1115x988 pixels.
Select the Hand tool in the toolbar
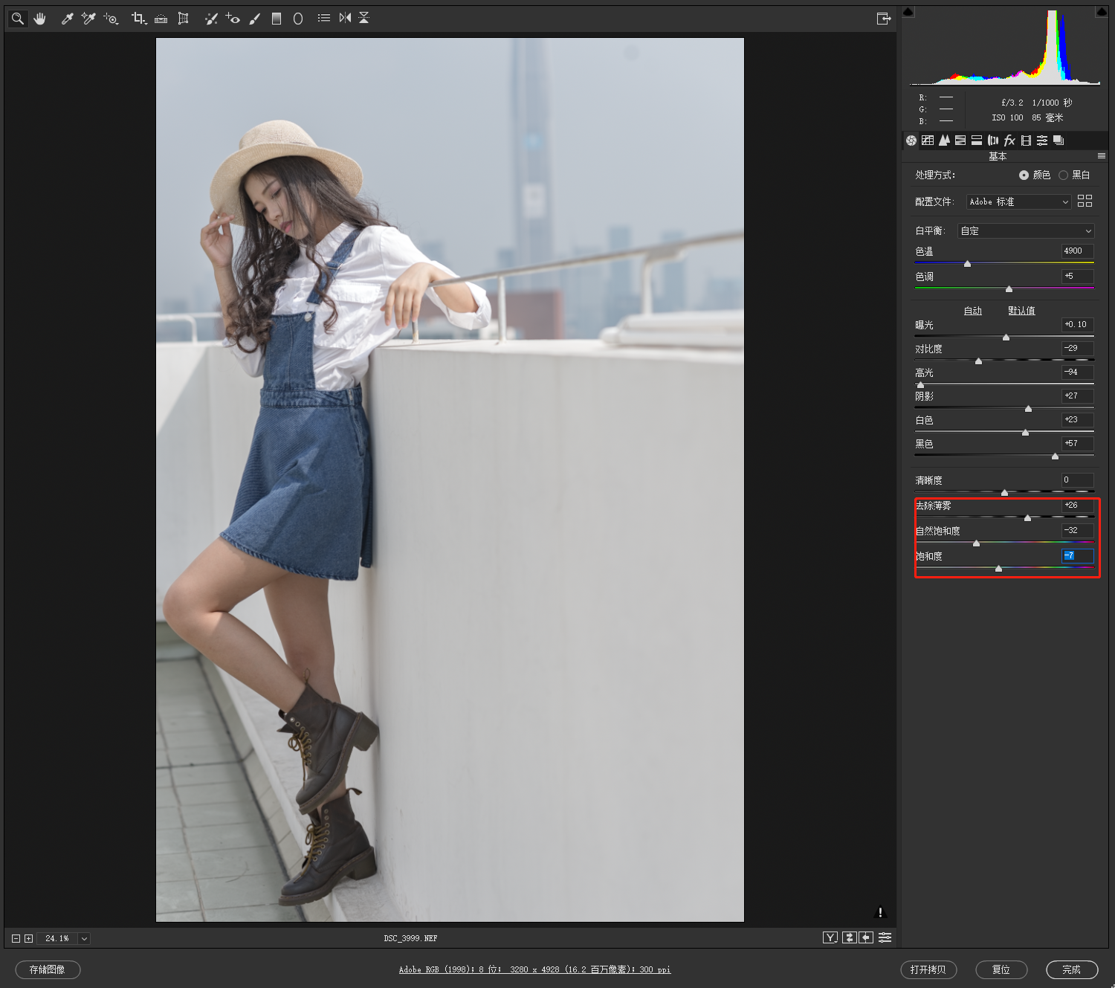[x=40, y=19]
